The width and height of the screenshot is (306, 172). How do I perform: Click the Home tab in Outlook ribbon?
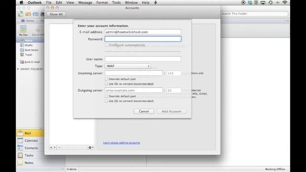[28, 21]
